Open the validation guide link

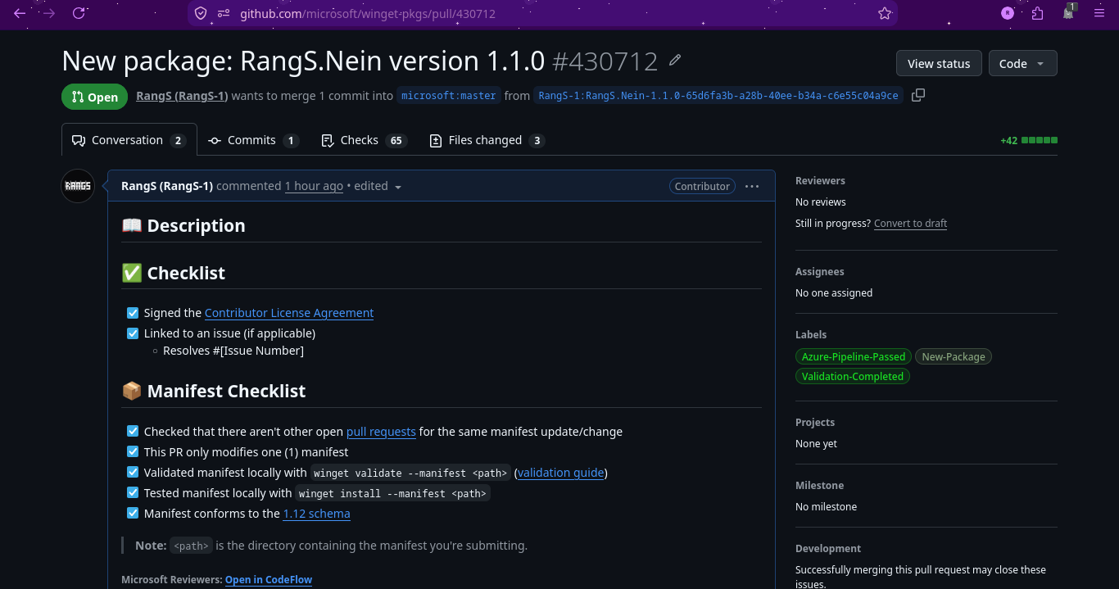[x=561, y=472]
